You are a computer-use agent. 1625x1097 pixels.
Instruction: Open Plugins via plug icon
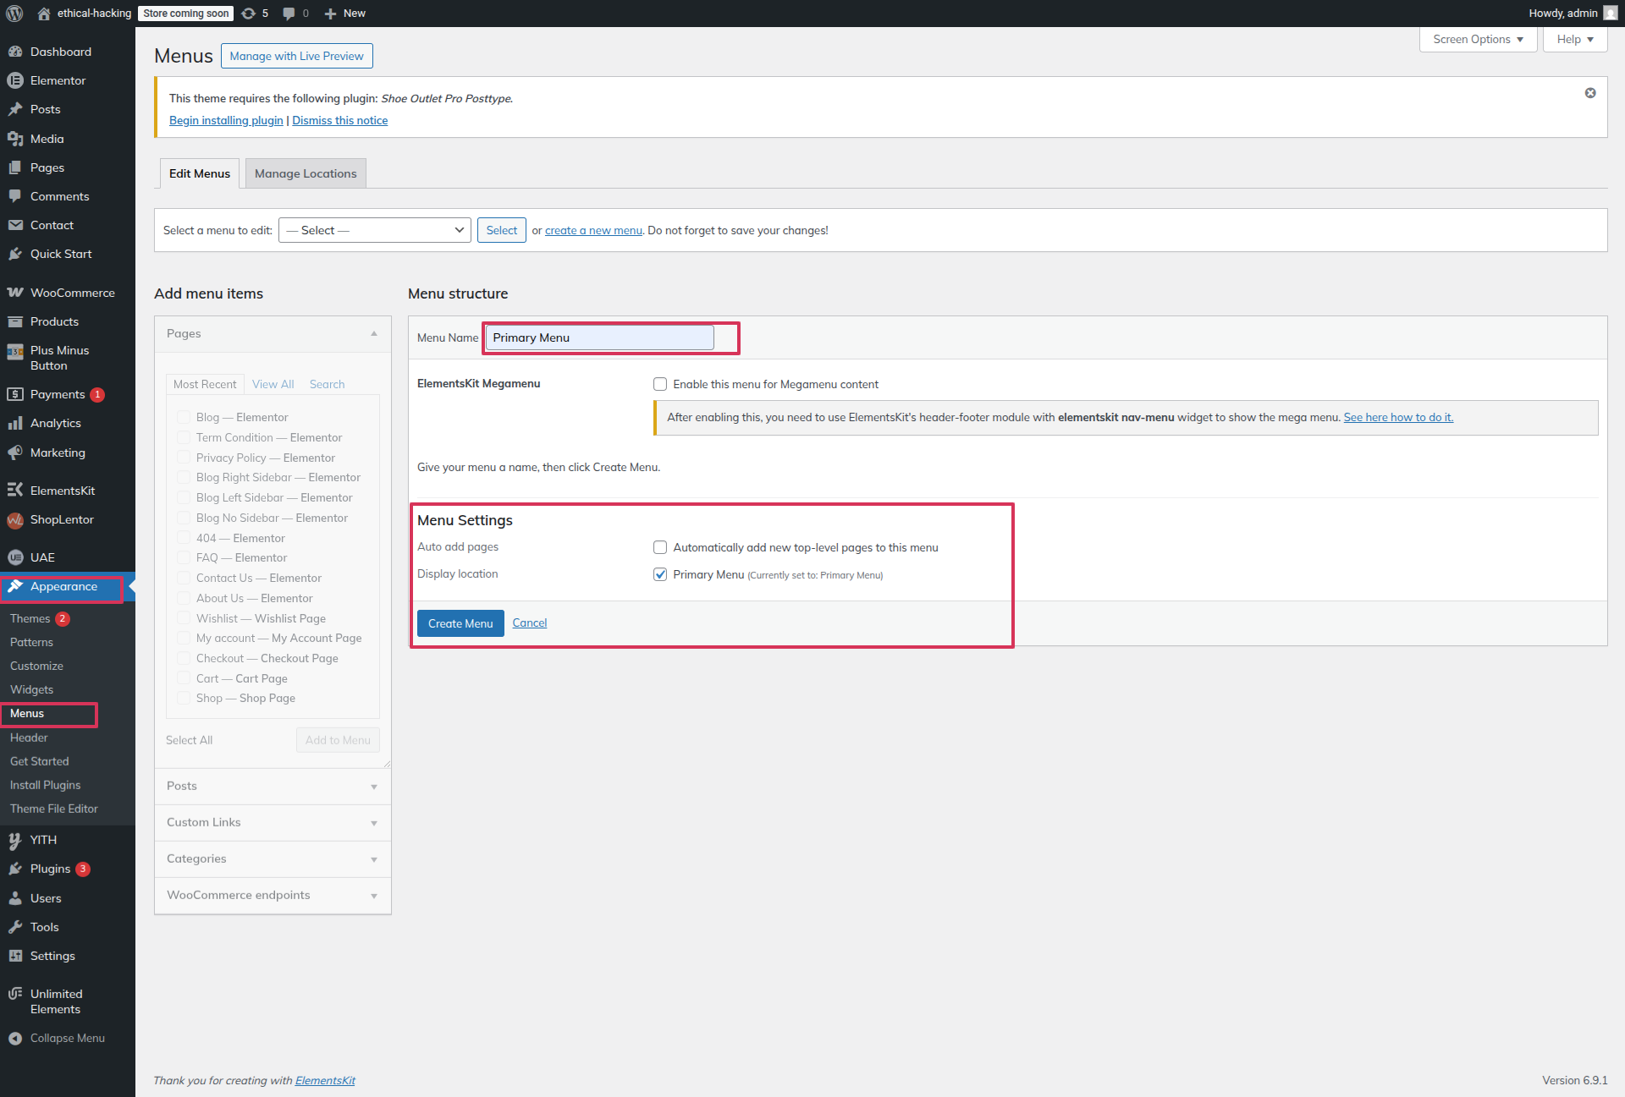[15, 869]
